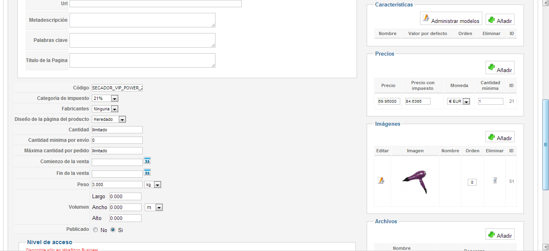Select the Publicado No radio button
The width and height of the screenshot is (549, 251).
tap(95, 230)
